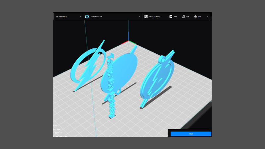Click the chevron beside the Prusa i3 Mk2 name
This screenshot has width=265, height=149.
click(80, 16)
